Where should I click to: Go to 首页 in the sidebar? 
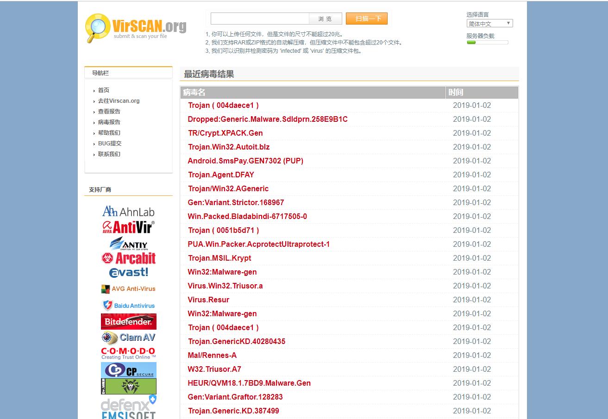pyautogui.click(x=103, y=90)
